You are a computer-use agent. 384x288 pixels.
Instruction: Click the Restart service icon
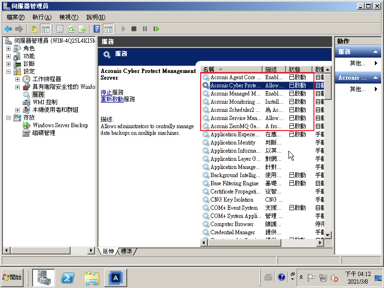pyautogui.click(x=156, y=29)
